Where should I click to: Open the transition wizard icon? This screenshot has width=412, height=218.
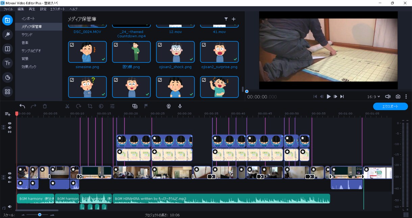click(135, 106)
